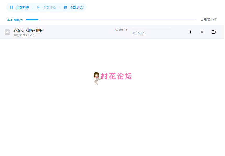
Task: Click the cloud file icon beside 西游记5
Action: [8, 32]
